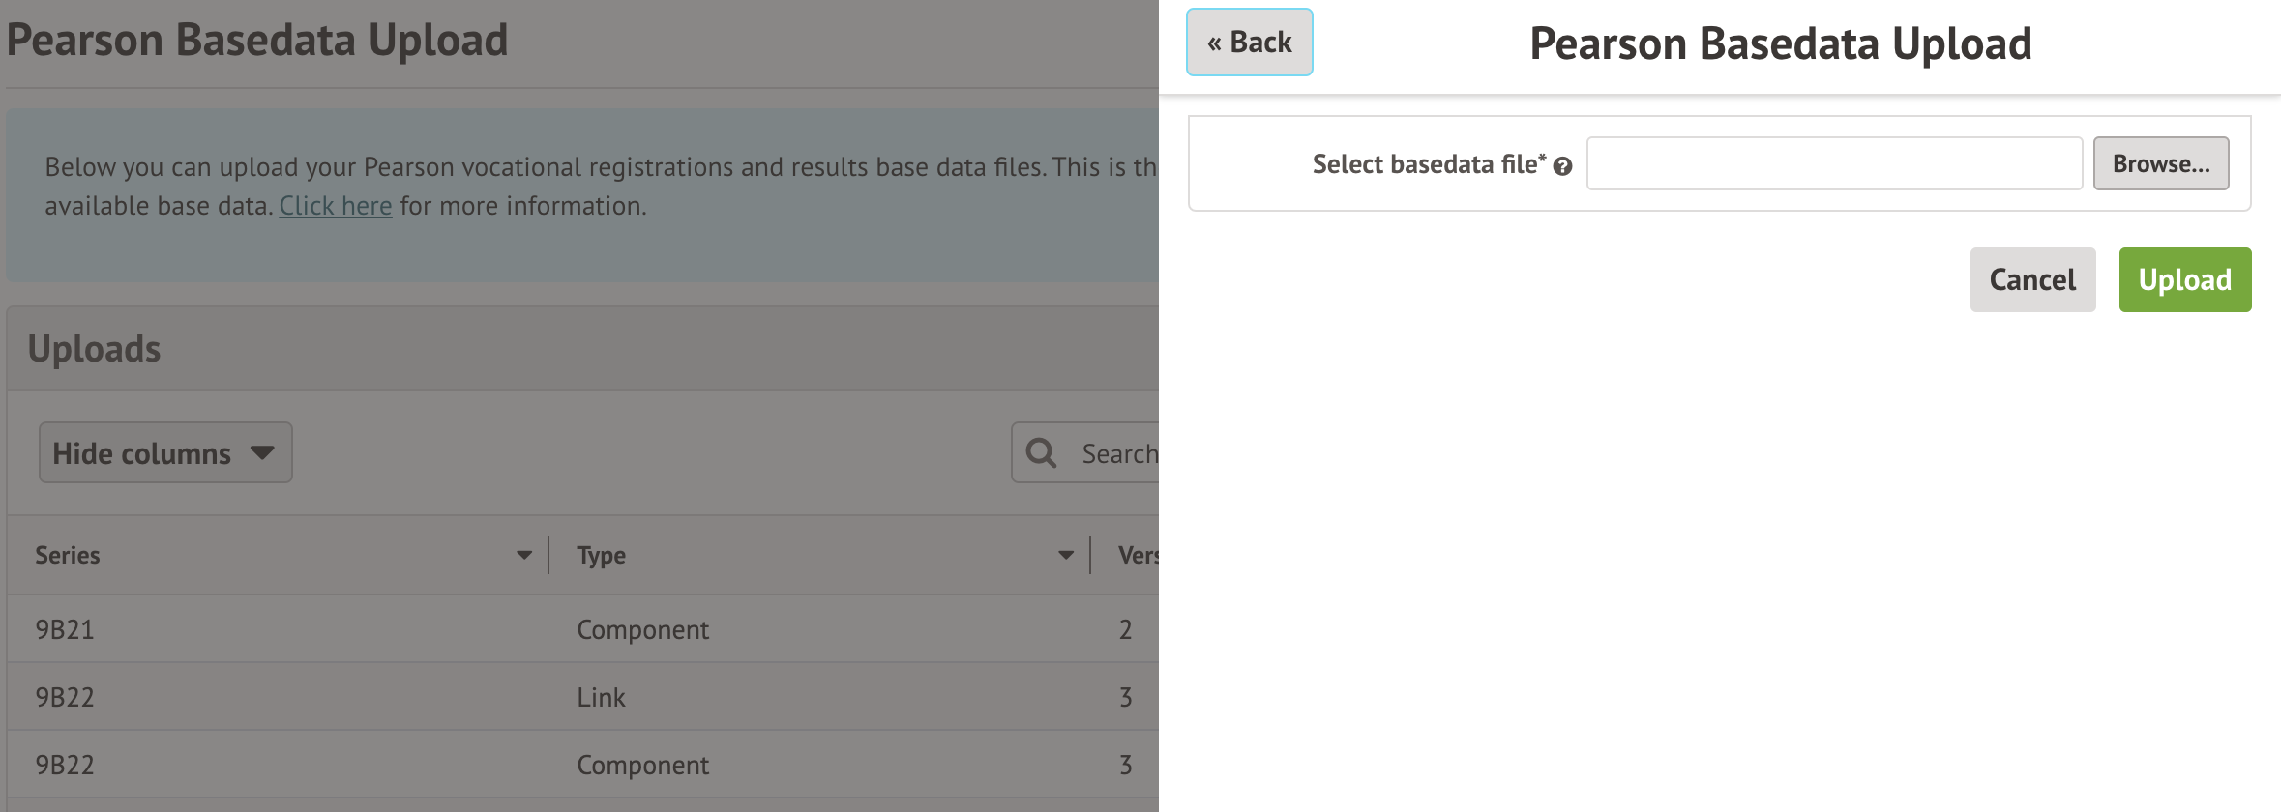Viewport: 2281px width, 812px height.
Task: Open the Series column sort arrow
Action: 524,555
